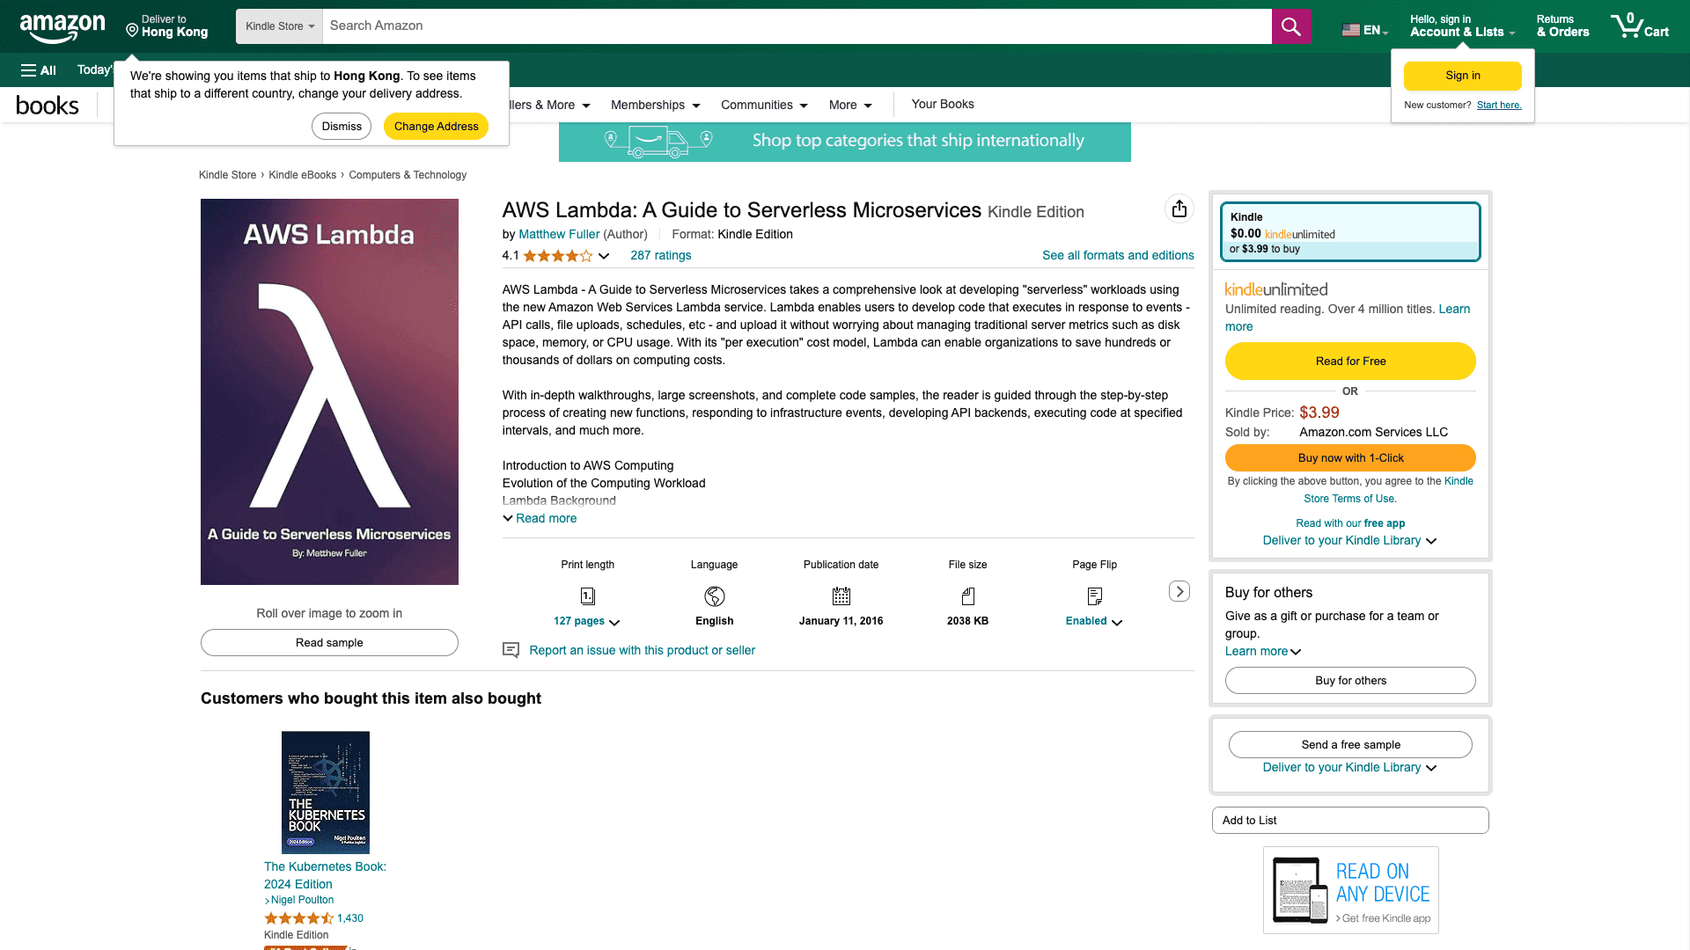
Task: Expand the rating breakdown chevron next to 4.1
Action: [604, 256]
